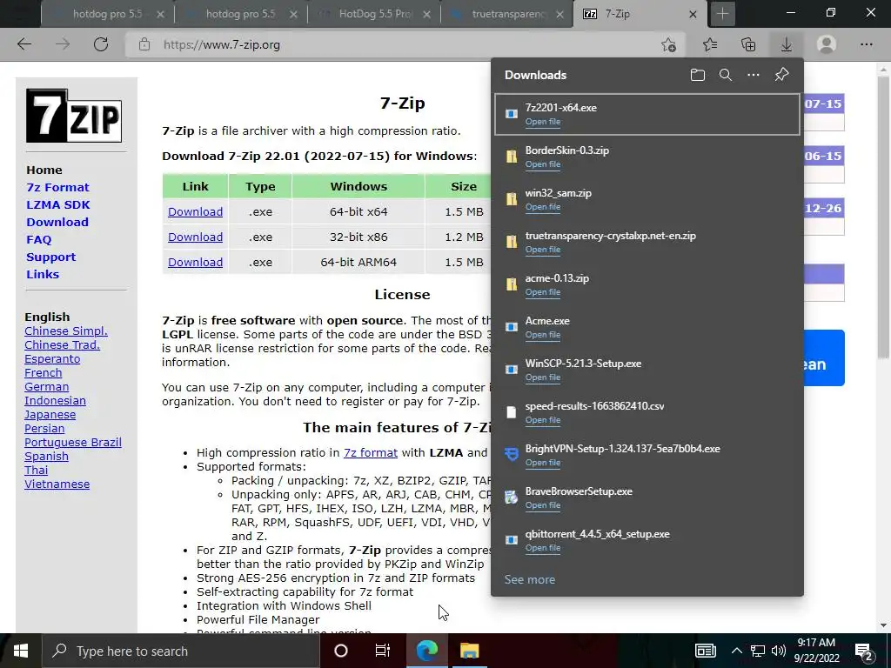Click speed-results csv file icon
Viewport: 891px width, 668px height.
pyautogui.click(x=512, y=411)
